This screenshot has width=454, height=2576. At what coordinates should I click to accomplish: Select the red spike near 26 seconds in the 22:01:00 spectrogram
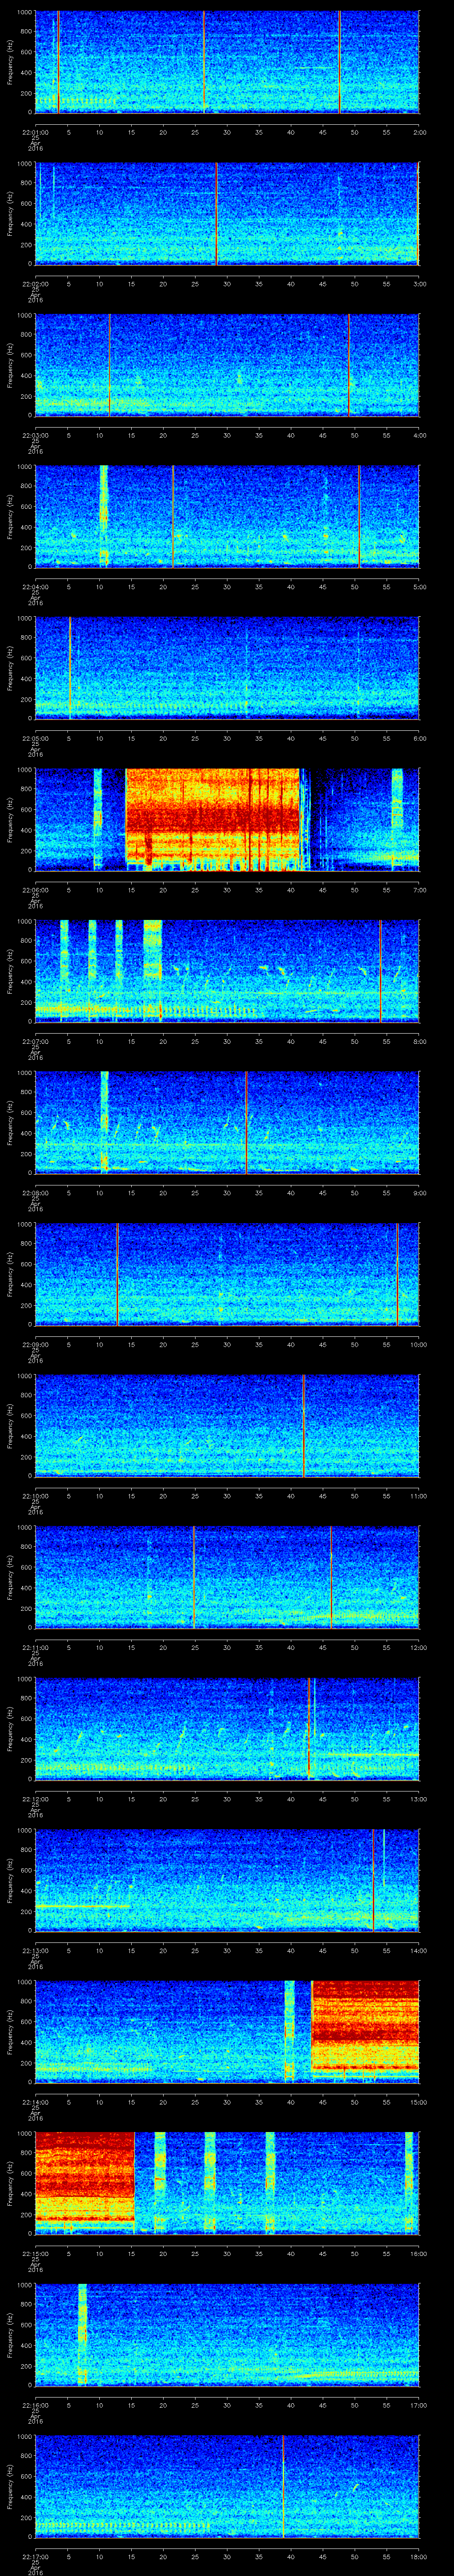[204, 62]
